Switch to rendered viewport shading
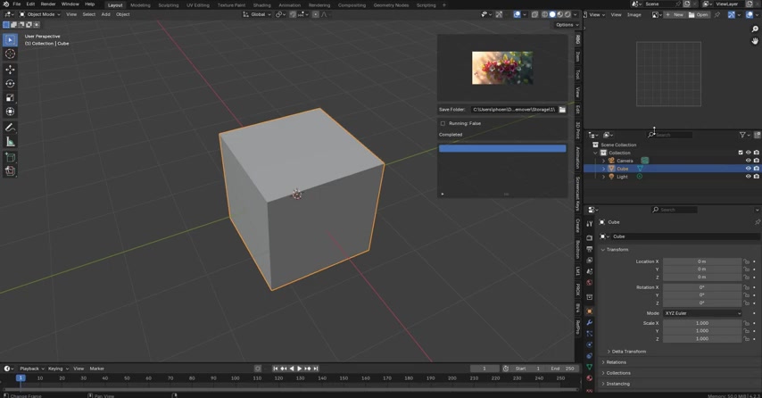 pyautogui.click(x=567, y=14)
